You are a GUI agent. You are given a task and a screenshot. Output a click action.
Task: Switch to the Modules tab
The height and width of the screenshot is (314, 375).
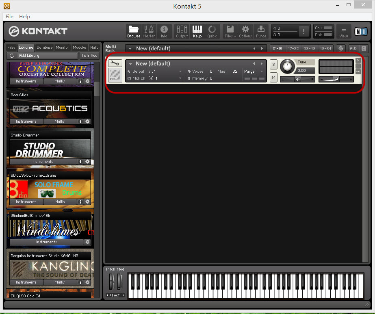click(80, 48)
